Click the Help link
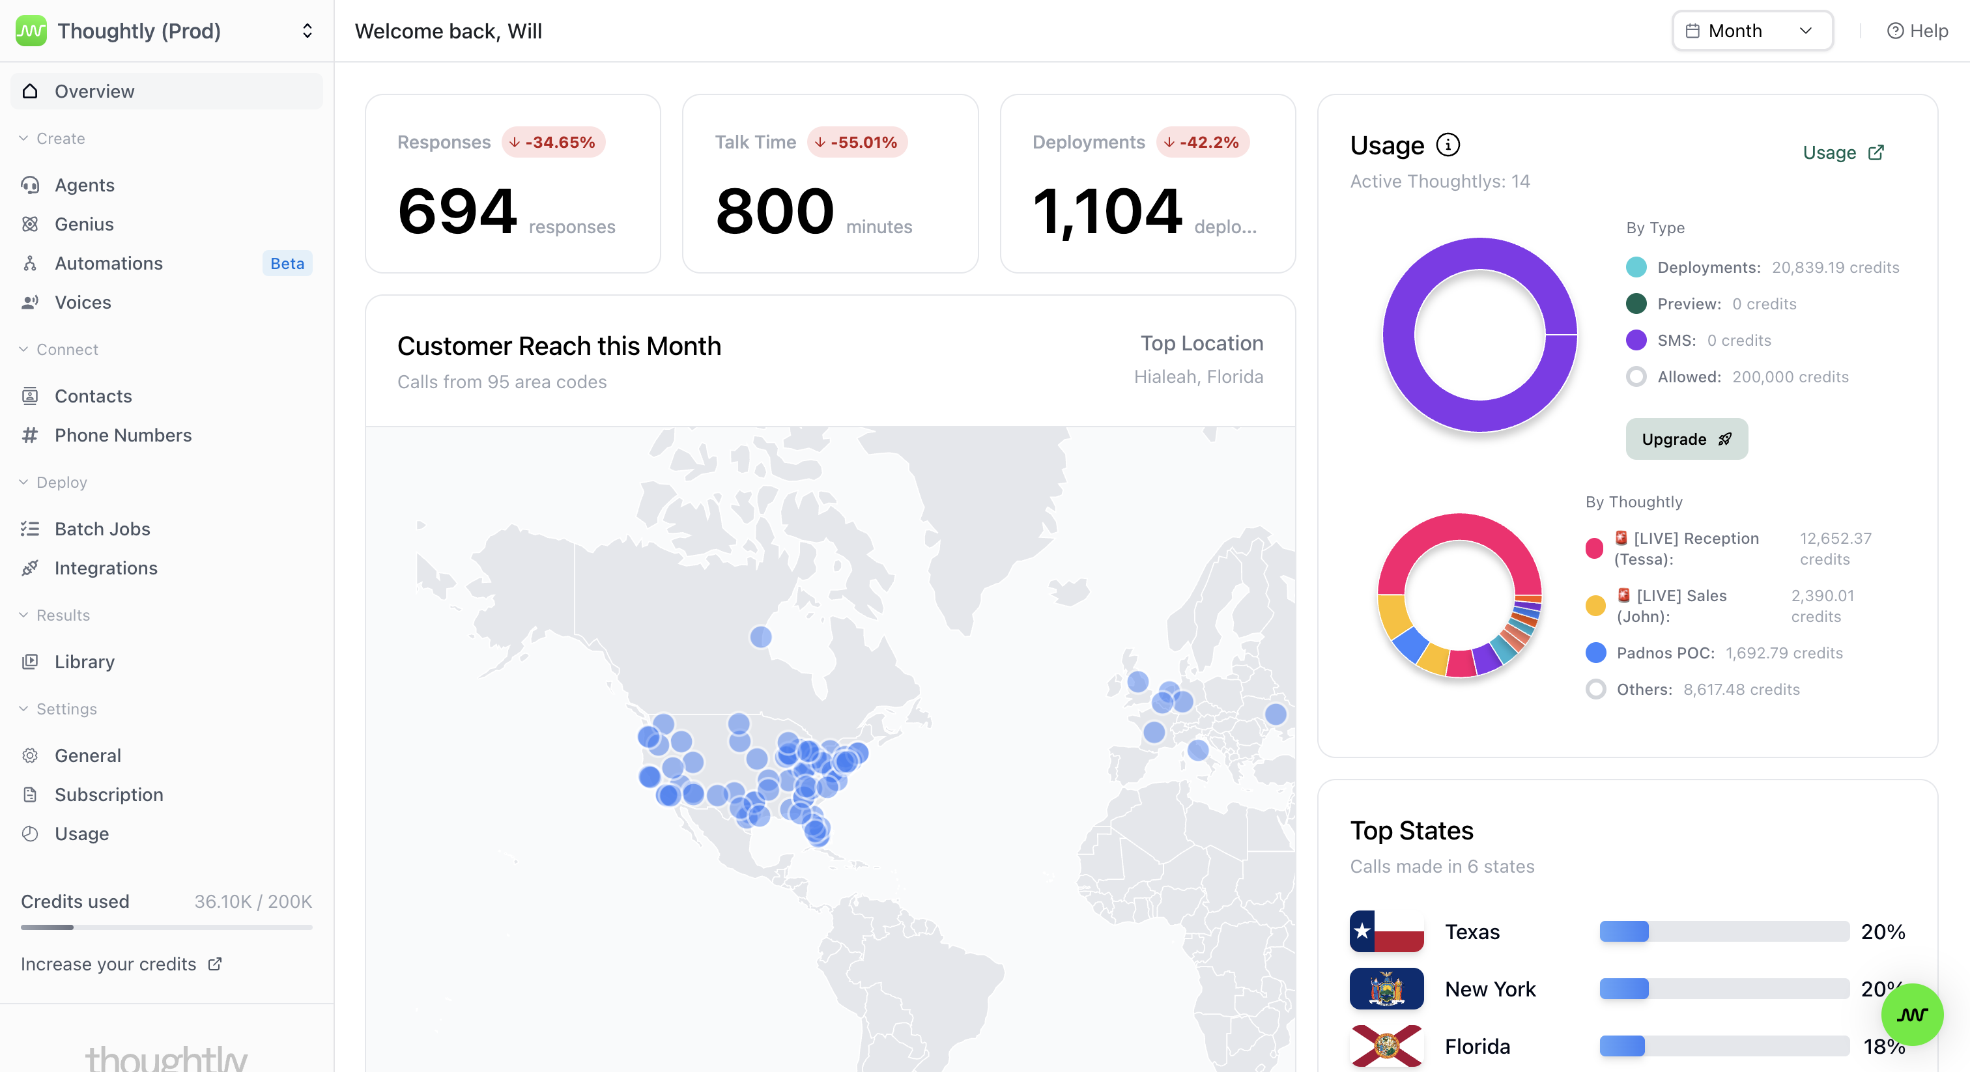 point(1917,31)
